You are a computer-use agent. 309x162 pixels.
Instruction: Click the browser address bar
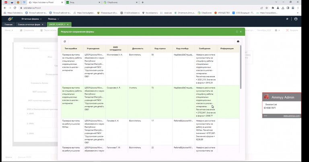click(x=138, y=8)
